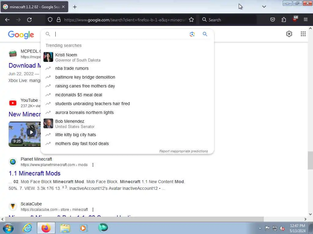
Task: Pick mothers day fast food deals
Action: click(x=127, y=144)
